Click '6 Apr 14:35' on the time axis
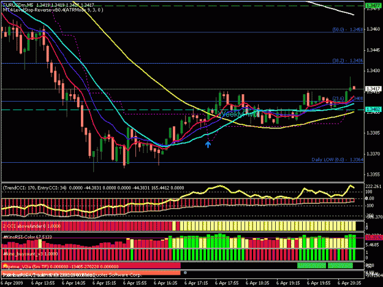 click(x=74, y=283)
